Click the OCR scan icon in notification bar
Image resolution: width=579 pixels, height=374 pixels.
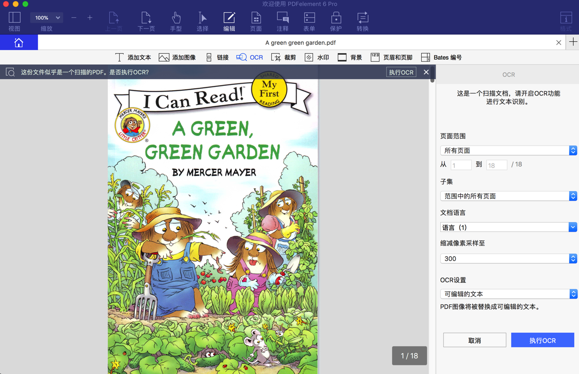click(x=10, y=72)
